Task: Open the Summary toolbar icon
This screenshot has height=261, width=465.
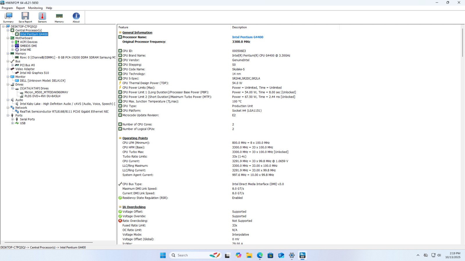Action: coord(8,17)
